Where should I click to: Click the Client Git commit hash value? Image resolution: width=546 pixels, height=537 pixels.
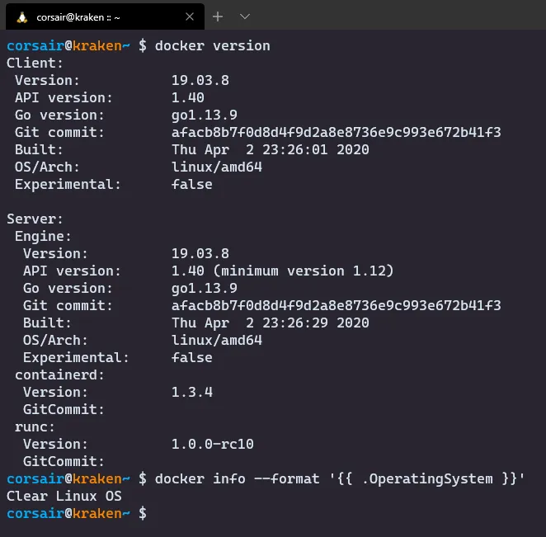click(x=336, y=132)
